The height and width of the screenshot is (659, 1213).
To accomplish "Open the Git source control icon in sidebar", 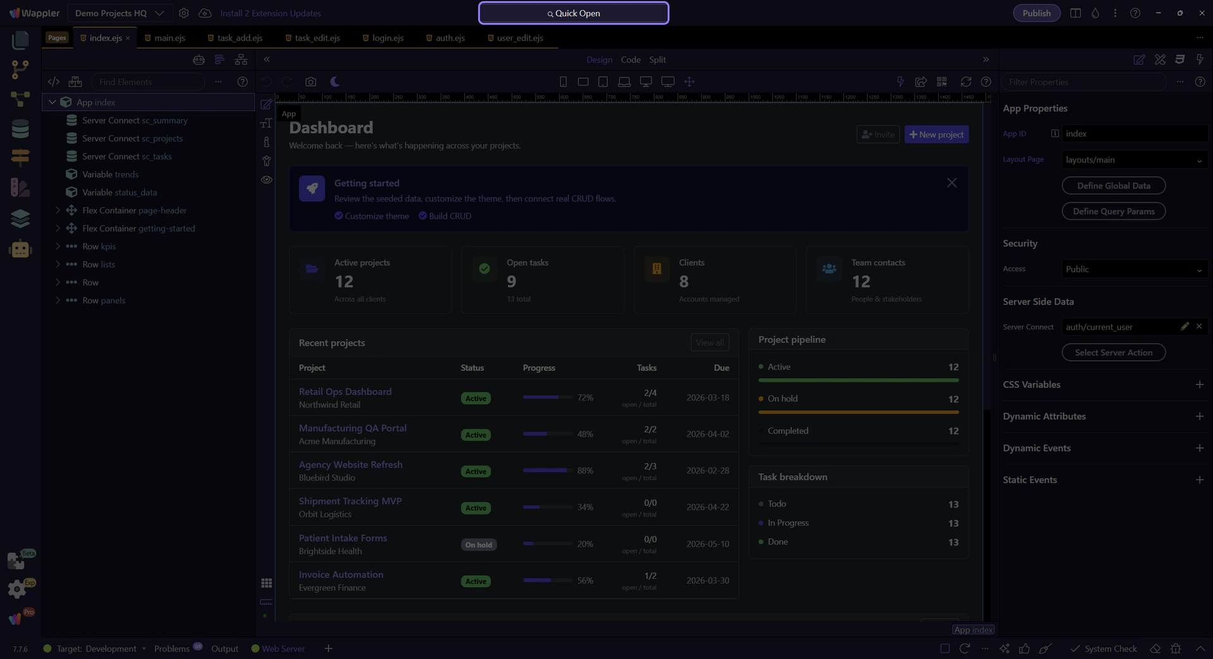I will click(20, 69).
